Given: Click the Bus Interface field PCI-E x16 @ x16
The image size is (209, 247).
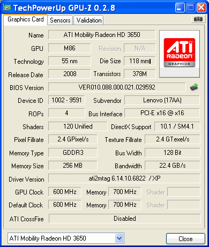Looking at the screenshot, I should coord(162,113).
